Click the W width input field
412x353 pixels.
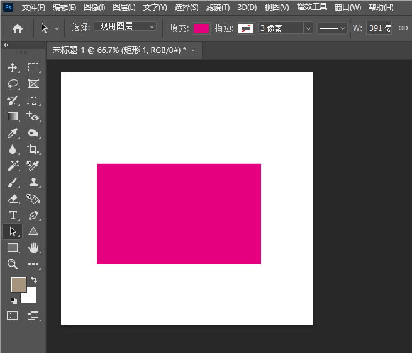tap(380, 28)
